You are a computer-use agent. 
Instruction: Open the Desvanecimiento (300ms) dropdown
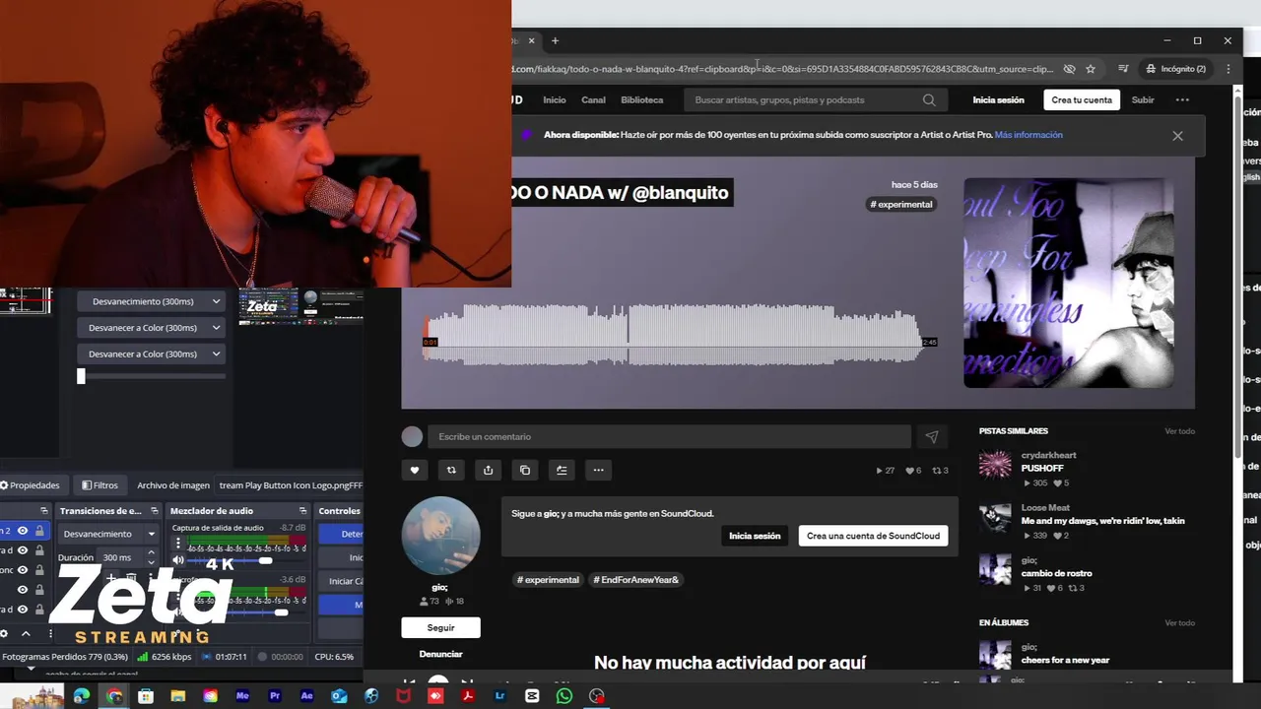pos(151,301)
